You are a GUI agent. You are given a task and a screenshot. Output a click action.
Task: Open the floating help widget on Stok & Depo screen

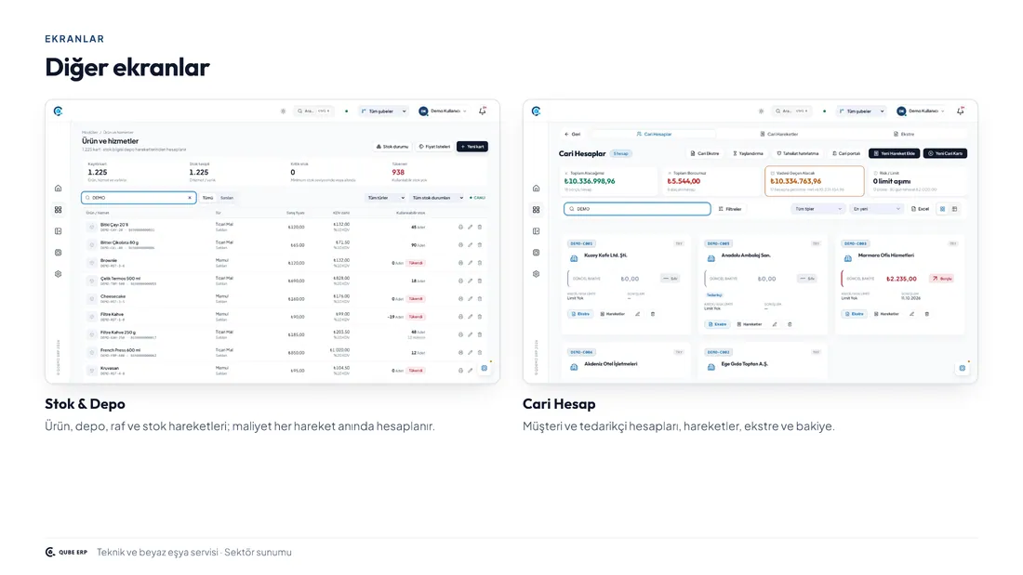(485, 369)
